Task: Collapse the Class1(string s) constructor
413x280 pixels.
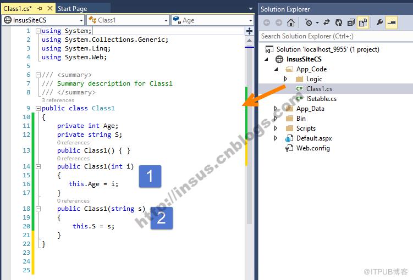Action: click(38, 209)
